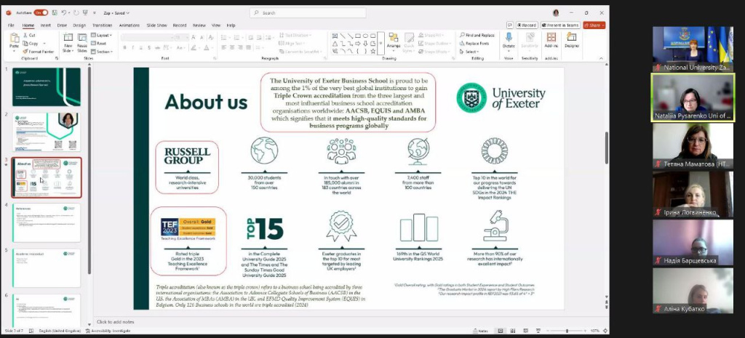Open Reuse Slides

click(x=82, y=42)
